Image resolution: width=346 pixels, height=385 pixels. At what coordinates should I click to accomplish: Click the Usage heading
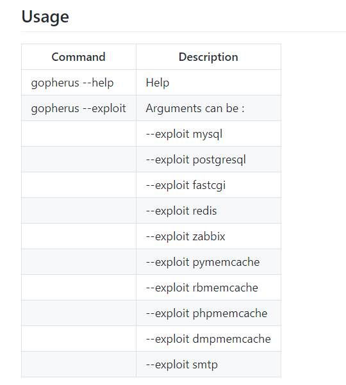(x=45, y=17)
